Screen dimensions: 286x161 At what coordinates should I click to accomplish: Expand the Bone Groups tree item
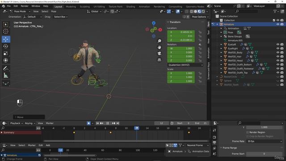point(221,36)
